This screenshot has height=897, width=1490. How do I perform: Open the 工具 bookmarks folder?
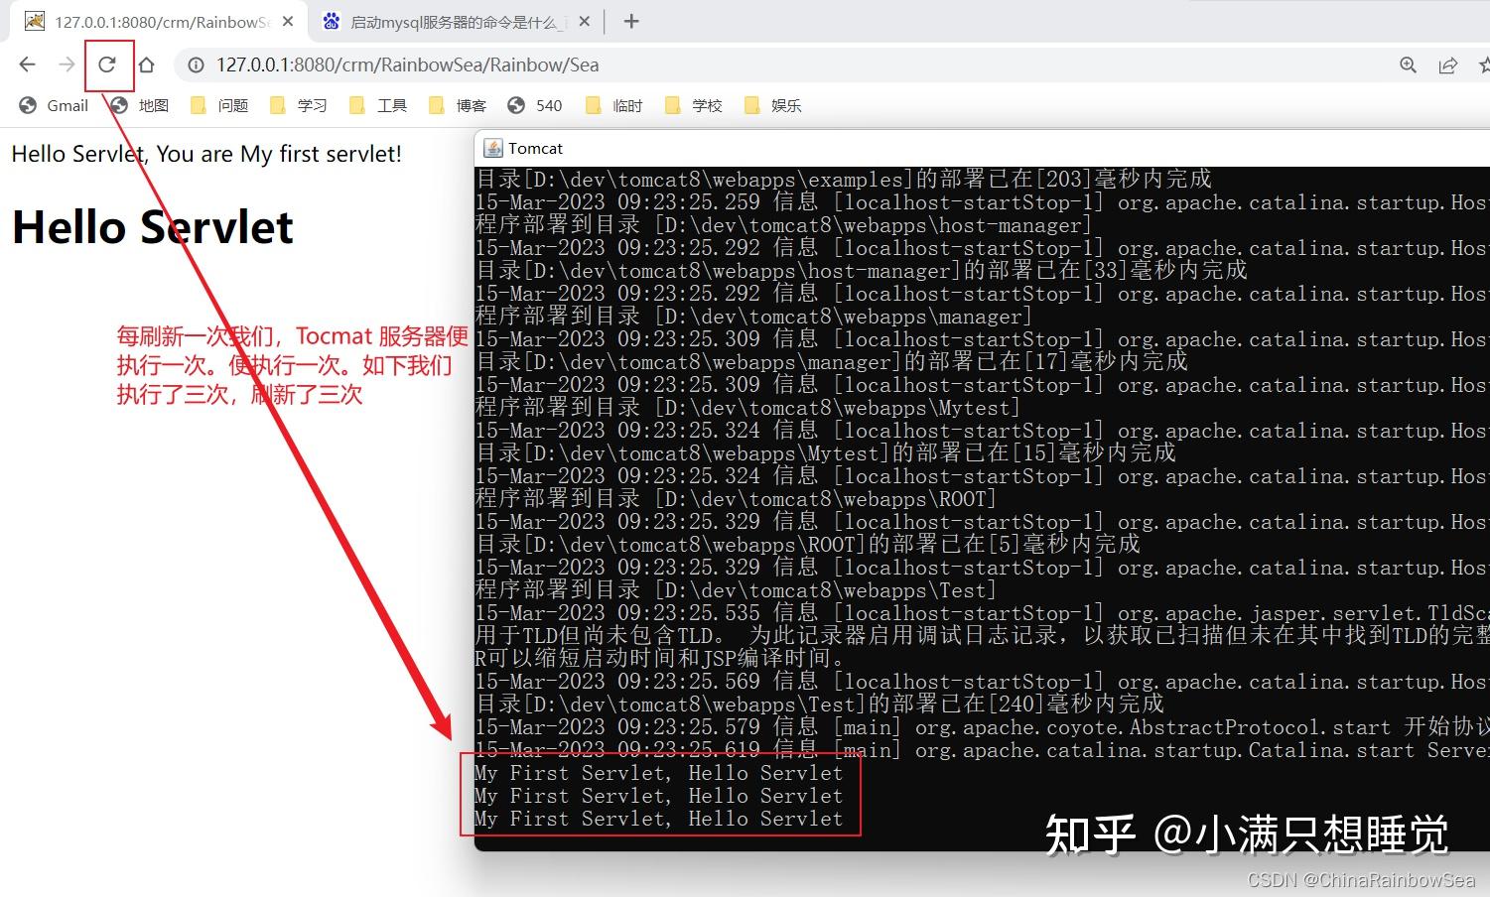(x=393, y=105)
